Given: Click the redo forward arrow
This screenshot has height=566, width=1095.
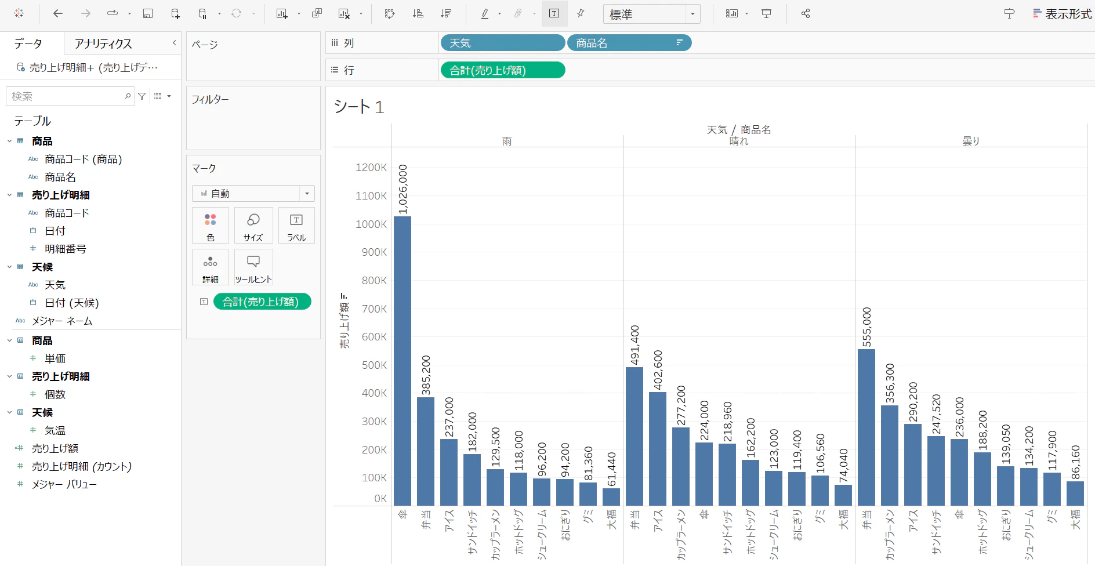Looking at the screenshot, I should [x=86, y=13].
